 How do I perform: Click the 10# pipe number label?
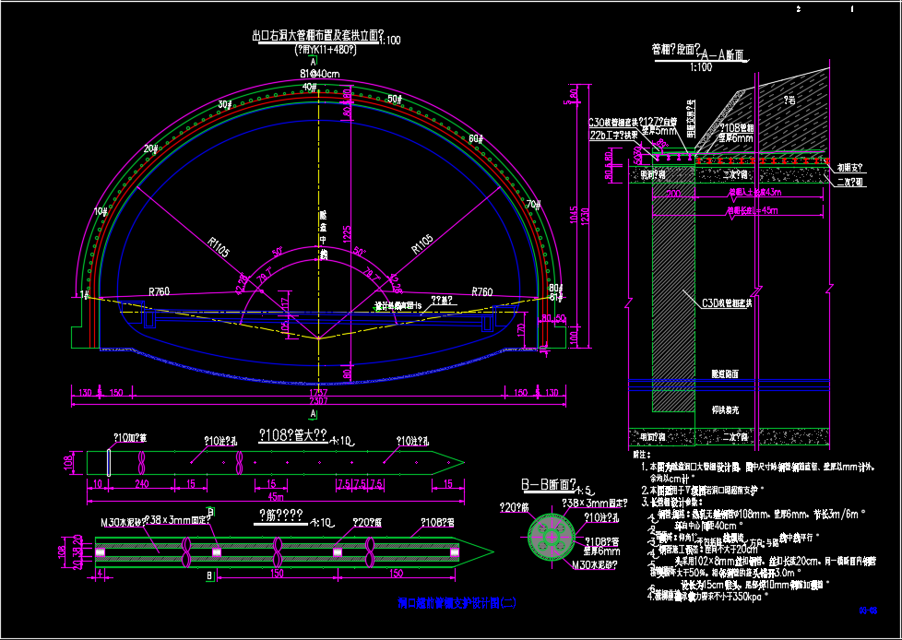tap(101, 211)
